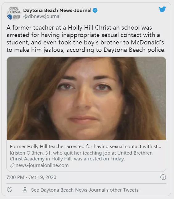Click the link chain icon
174x199 pixels.
12,165
